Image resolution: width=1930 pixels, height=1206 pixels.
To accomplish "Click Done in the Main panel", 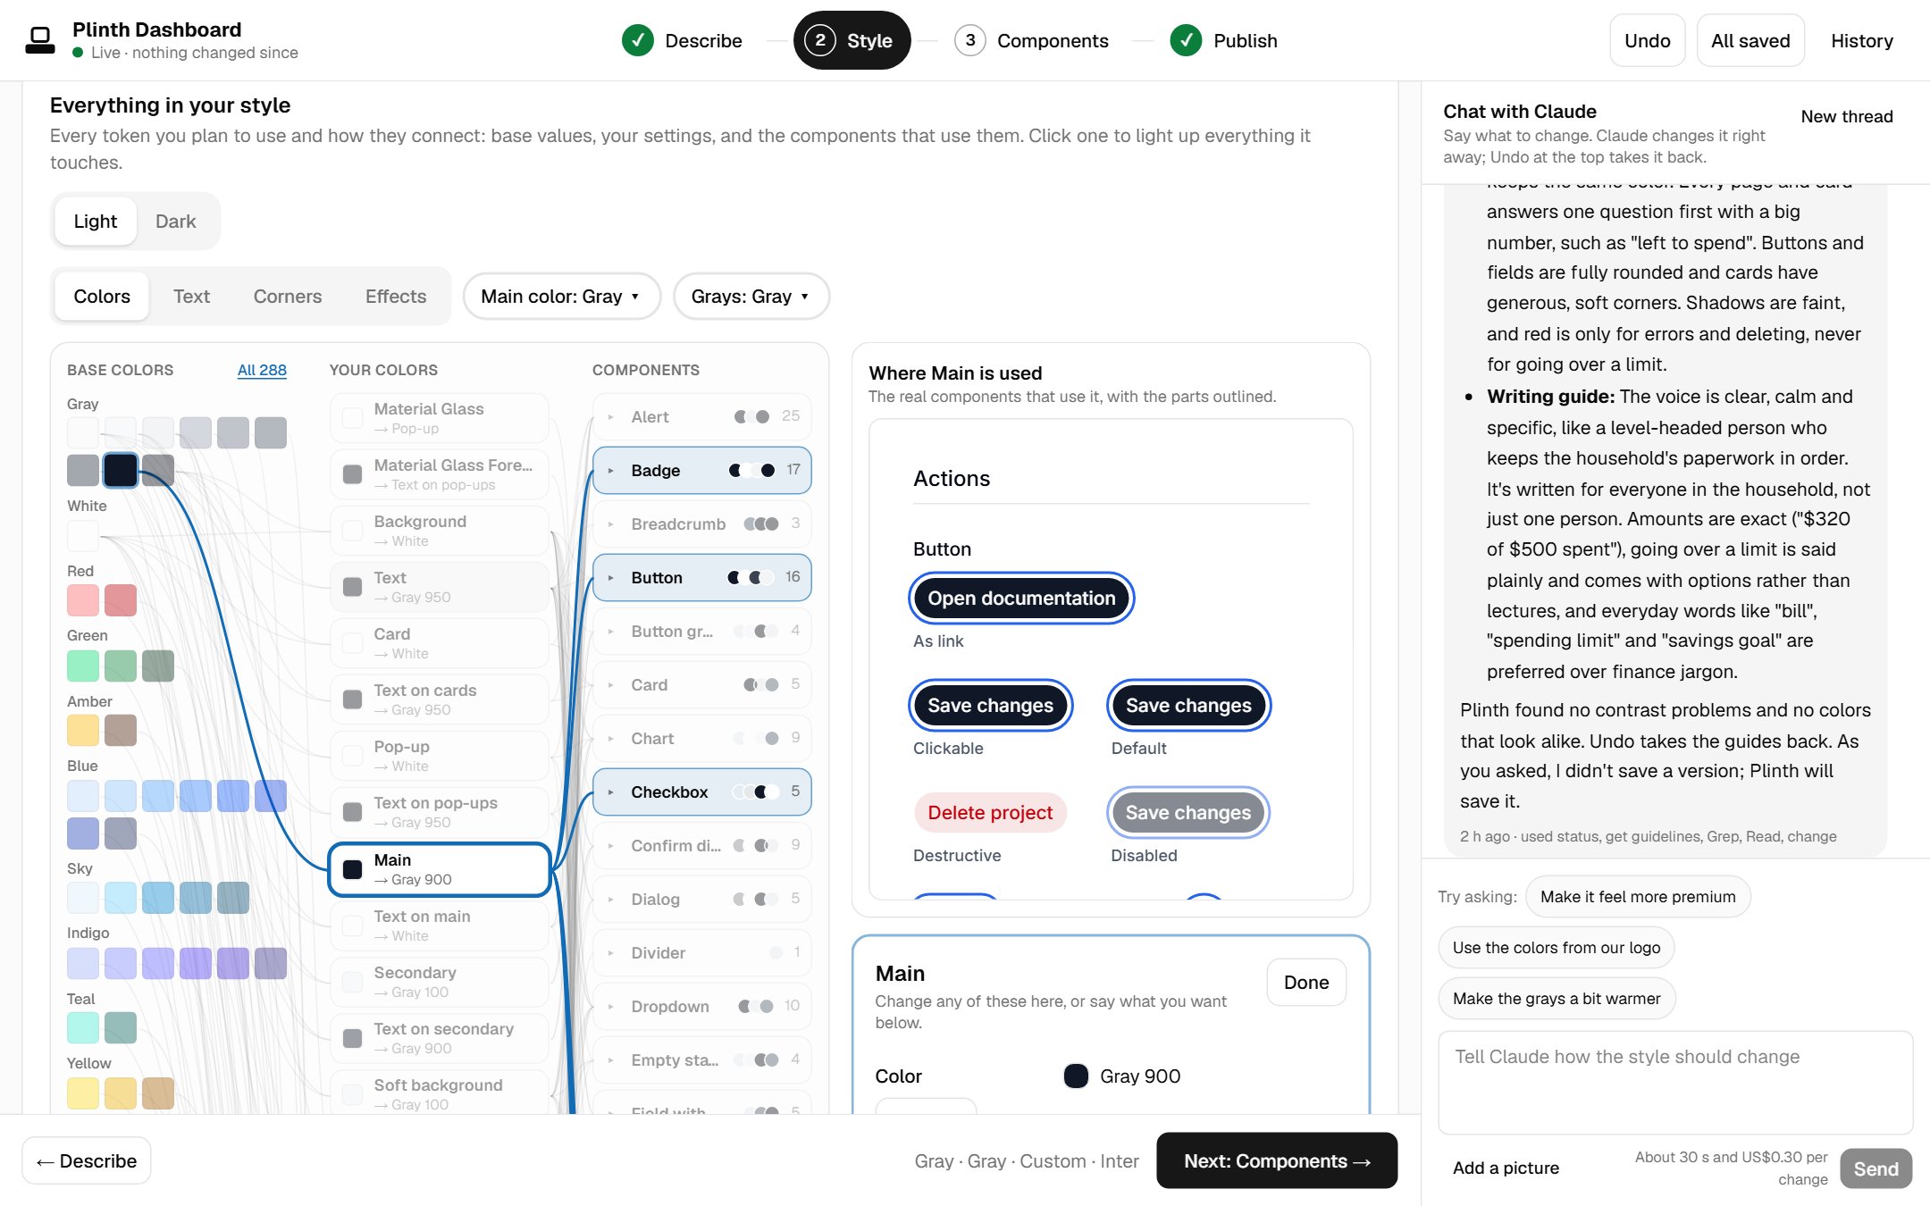I will coord(1305,982).
